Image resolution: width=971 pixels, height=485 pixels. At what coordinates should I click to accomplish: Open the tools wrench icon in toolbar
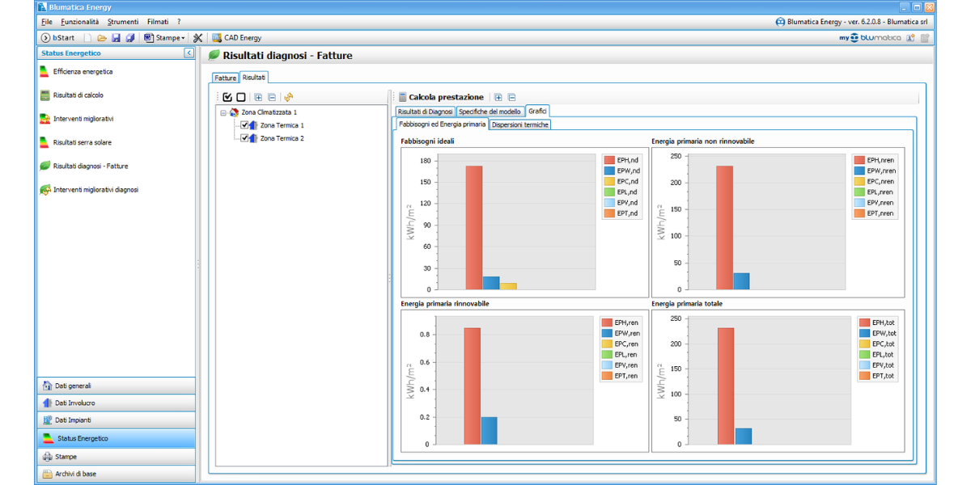197,38
